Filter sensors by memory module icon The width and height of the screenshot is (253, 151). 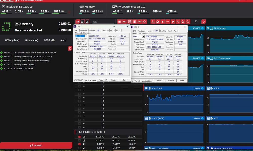pyautogui.click(x=140, y=22)
